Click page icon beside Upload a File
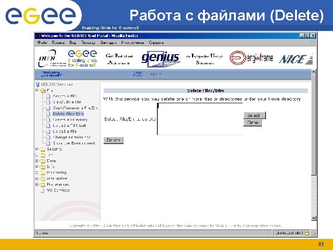The width and height of the screenshot is (333, 250). coord(48,131)
